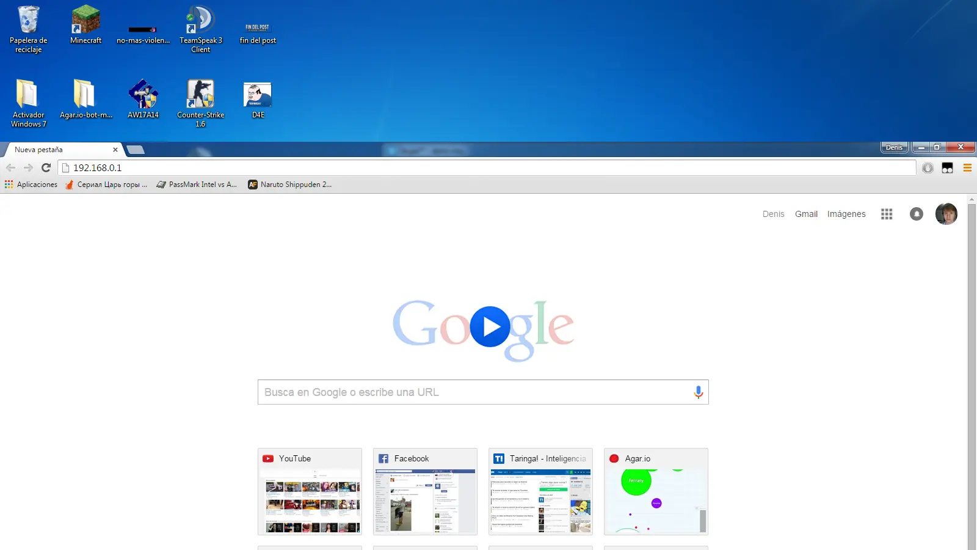977x550 pixels.
Task: Open the Gmail link
Action: click(x=806, y=214)
